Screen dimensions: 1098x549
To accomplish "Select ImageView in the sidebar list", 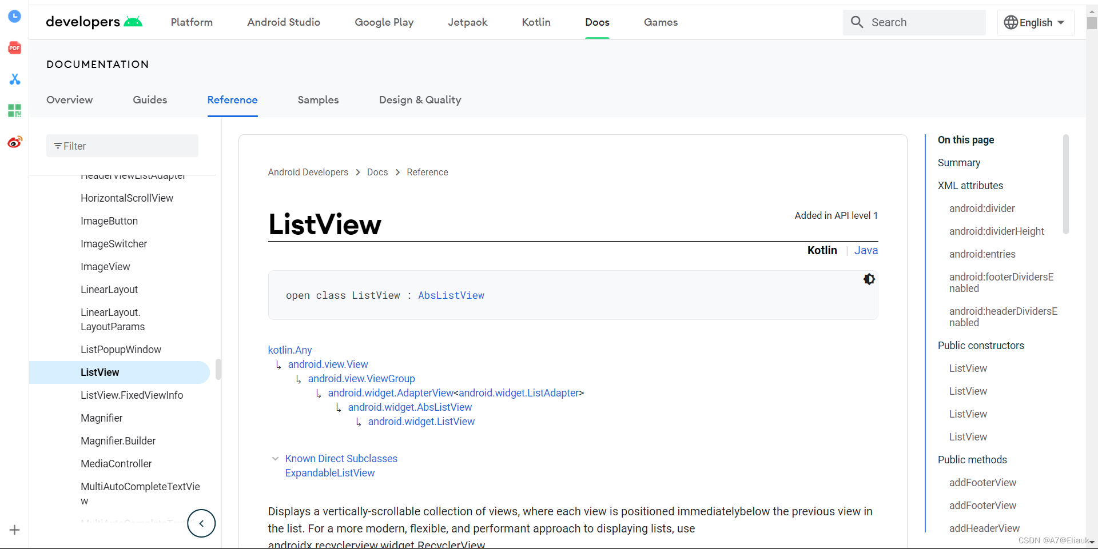I will coord(105,267).
